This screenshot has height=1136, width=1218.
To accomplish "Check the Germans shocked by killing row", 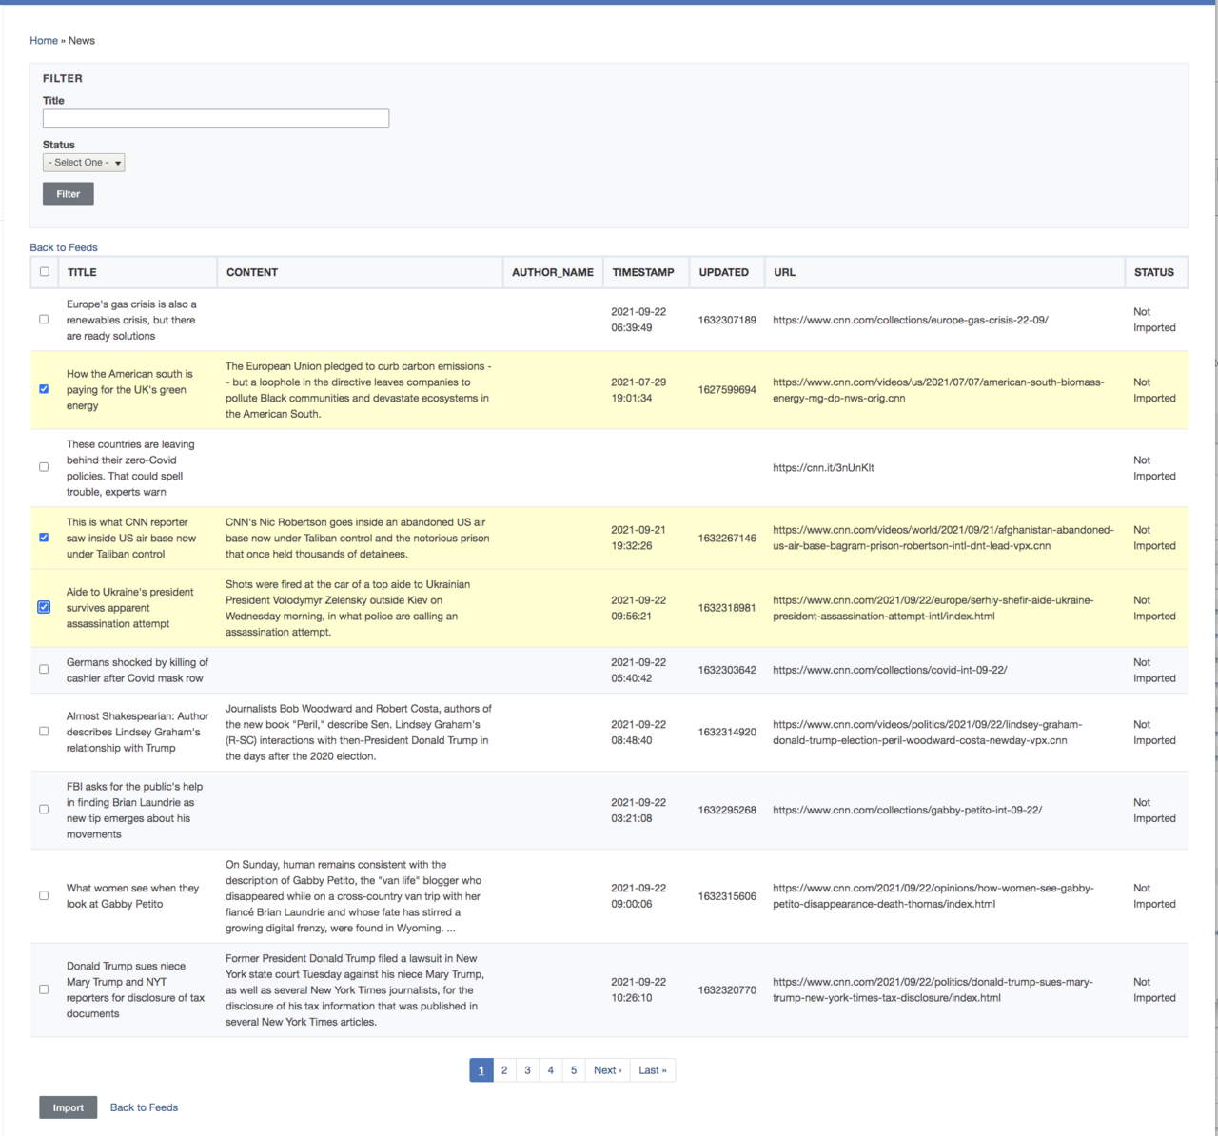I will [x=44, y=670].
